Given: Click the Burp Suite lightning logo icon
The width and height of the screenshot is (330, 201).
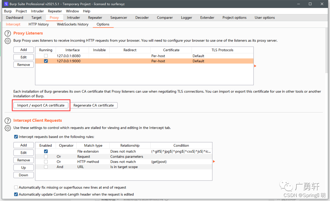Looking at the screenshot, I should pos(6,4).
